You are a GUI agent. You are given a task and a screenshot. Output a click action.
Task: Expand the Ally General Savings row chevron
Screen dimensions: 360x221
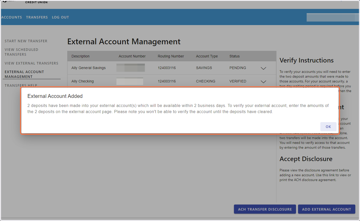tap(263, 68)
